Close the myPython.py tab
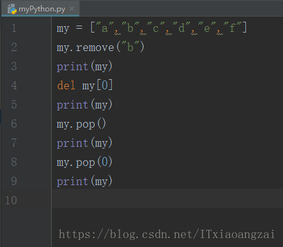The image size is (283, 247). 72,9
